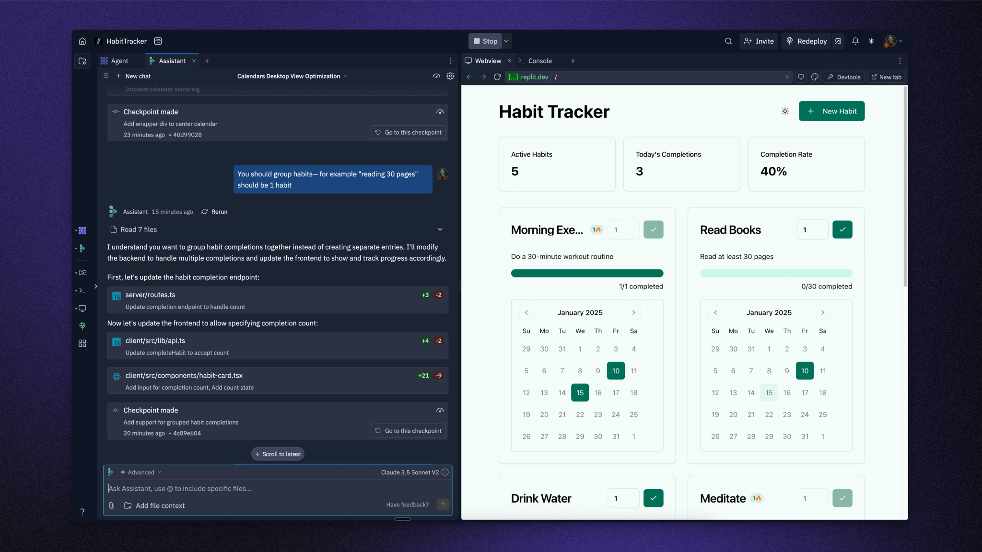The image size is (982, 552).
Task: Click the New Habit button
Action: (x=831, y=111)
